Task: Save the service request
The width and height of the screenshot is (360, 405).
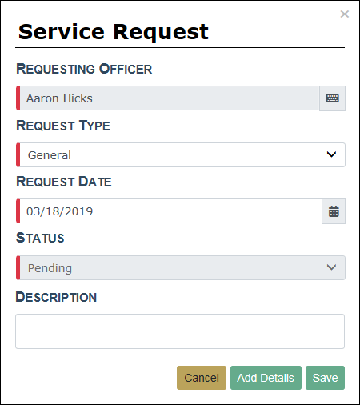Action: click(325, 378)
